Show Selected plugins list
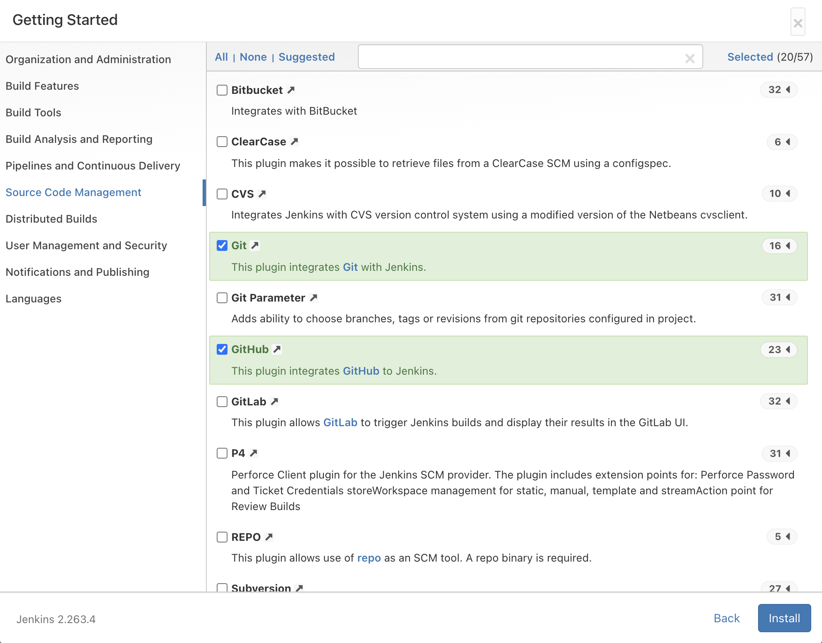This screenshot has width=822, height=643. [750, 57]
